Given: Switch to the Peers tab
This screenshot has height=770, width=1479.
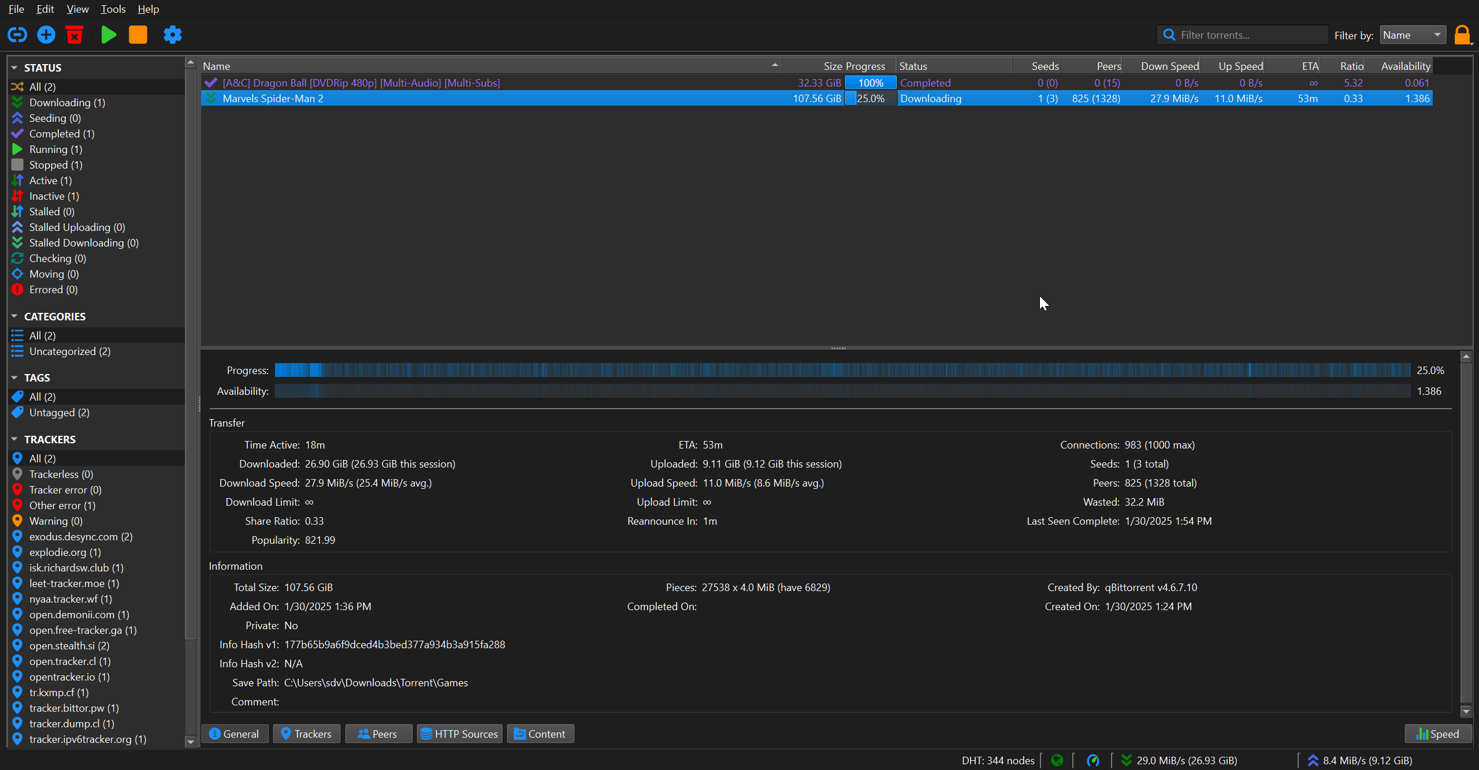Looking at the screenshot, I should coord(378,734).
